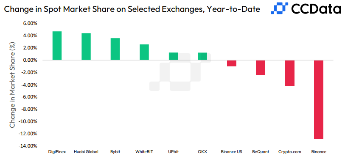The image size is (345, 159).
Task: Click the WhiteBIT green bar
Action: coord(144,52)
